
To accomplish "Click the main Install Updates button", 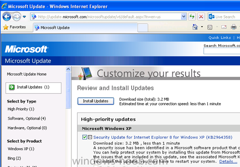I will (x=96, y=101).
